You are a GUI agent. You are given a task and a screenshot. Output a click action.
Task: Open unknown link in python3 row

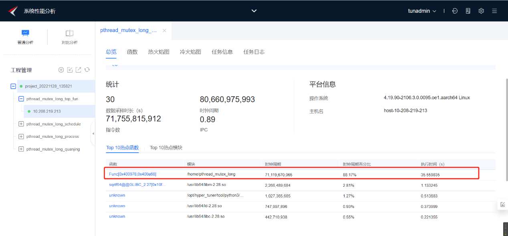(x=117, y=195)
